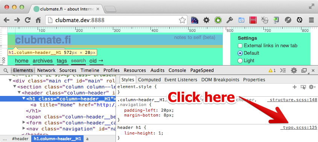Switch to the Computed tab

tap(149, 80)
